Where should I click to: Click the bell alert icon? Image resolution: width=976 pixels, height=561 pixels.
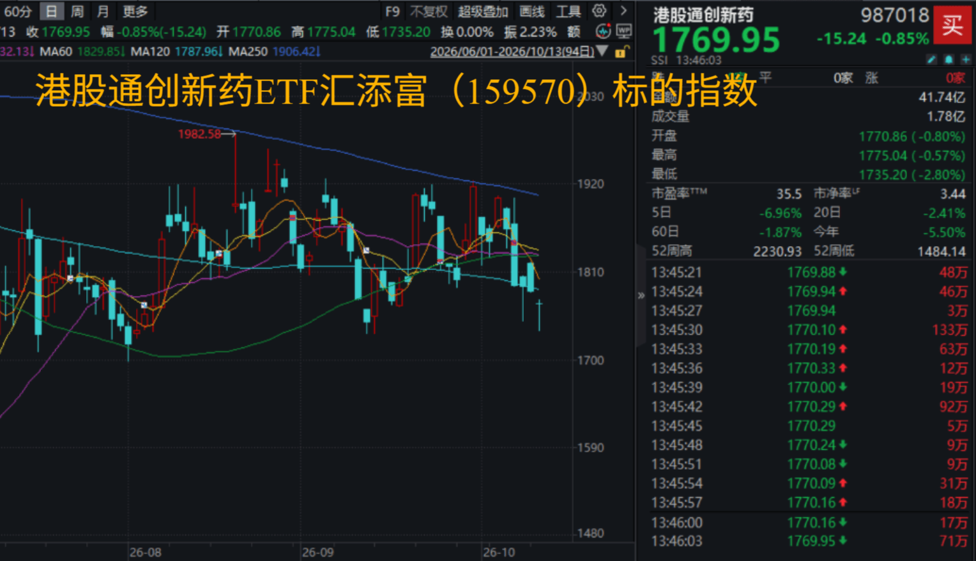(949, 59)
